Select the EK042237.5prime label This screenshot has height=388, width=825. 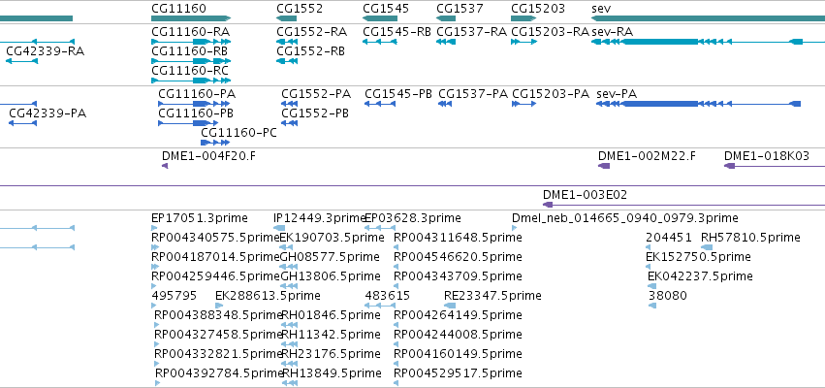coord(700,276)
